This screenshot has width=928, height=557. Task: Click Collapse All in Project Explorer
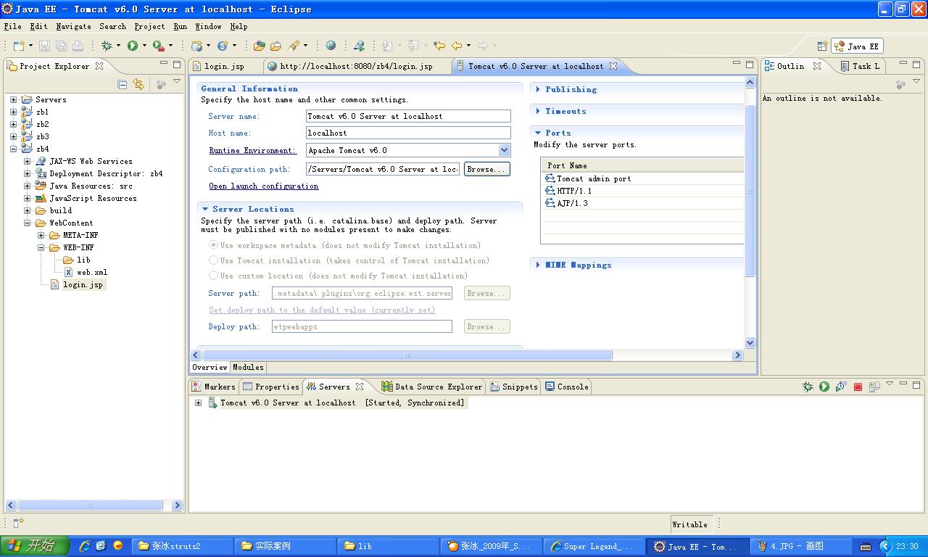123,85
